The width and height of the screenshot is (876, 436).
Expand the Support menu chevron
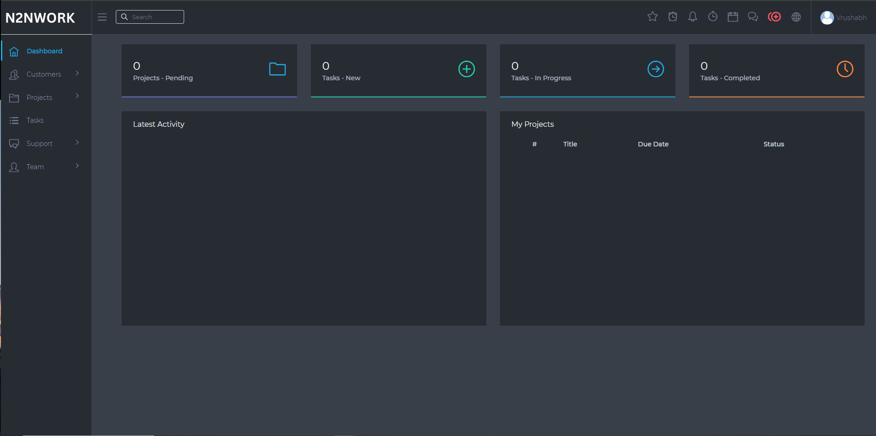[77, 143]
